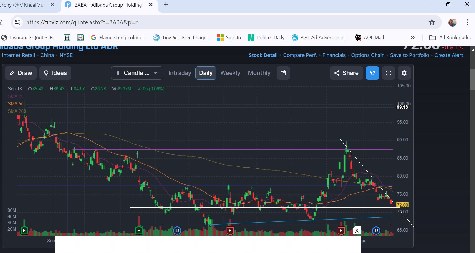
Task: Click the 99.13 price label
Action: coord(402,107)
